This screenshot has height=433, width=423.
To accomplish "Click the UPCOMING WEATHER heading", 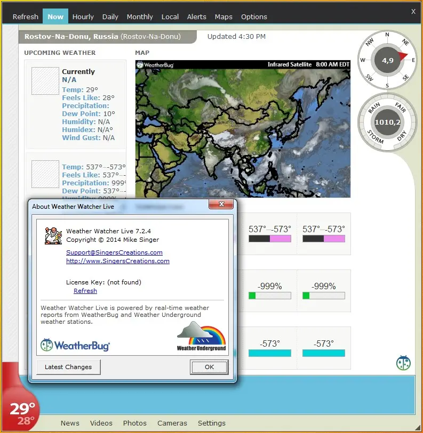I will coord(60,53).
